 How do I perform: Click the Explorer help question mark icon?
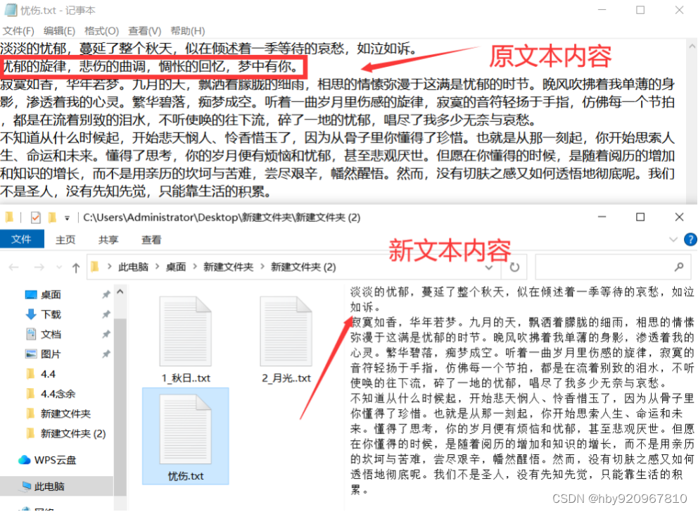(690, 239)
